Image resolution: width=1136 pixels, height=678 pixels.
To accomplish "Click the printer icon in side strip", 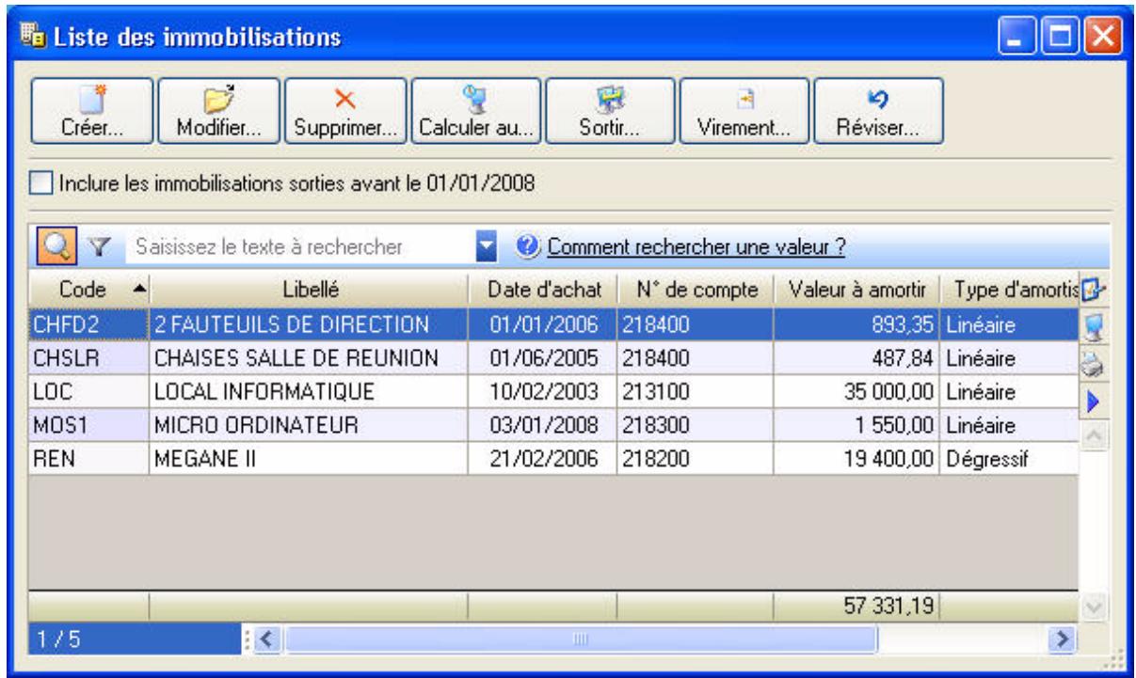I will 1094,367.
